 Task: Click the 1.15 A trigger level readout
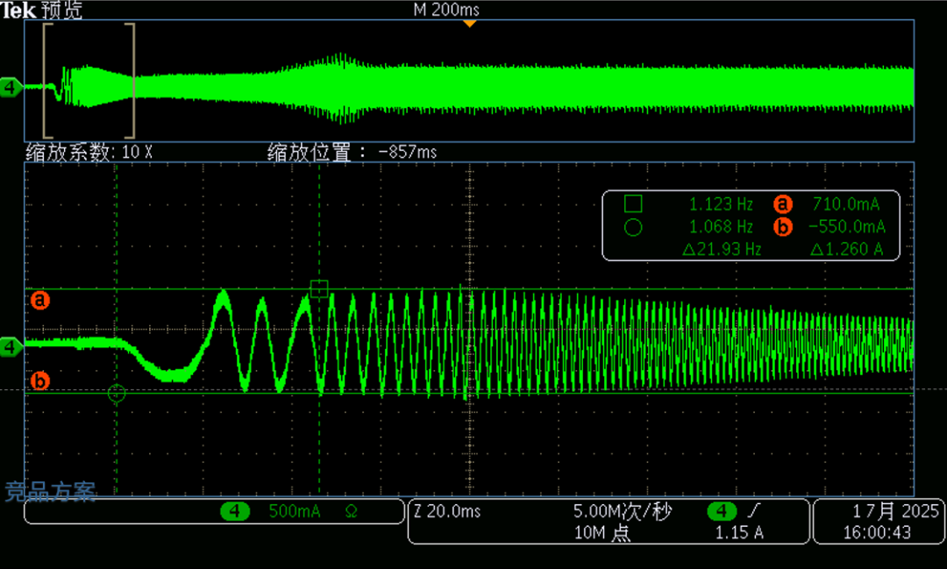(739, 532)
